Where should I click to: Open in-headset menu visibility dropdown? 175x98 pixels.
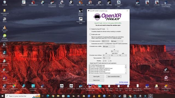109,47
